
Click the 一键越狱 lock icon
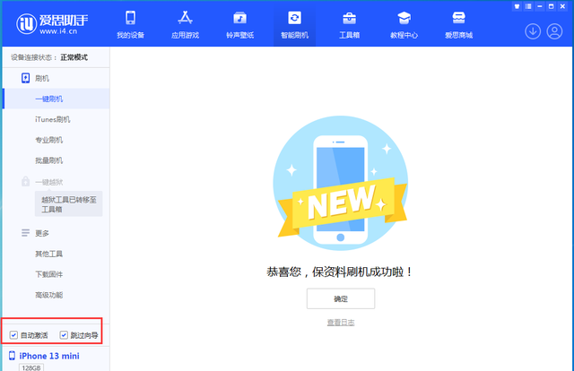(x=25, y=181)
